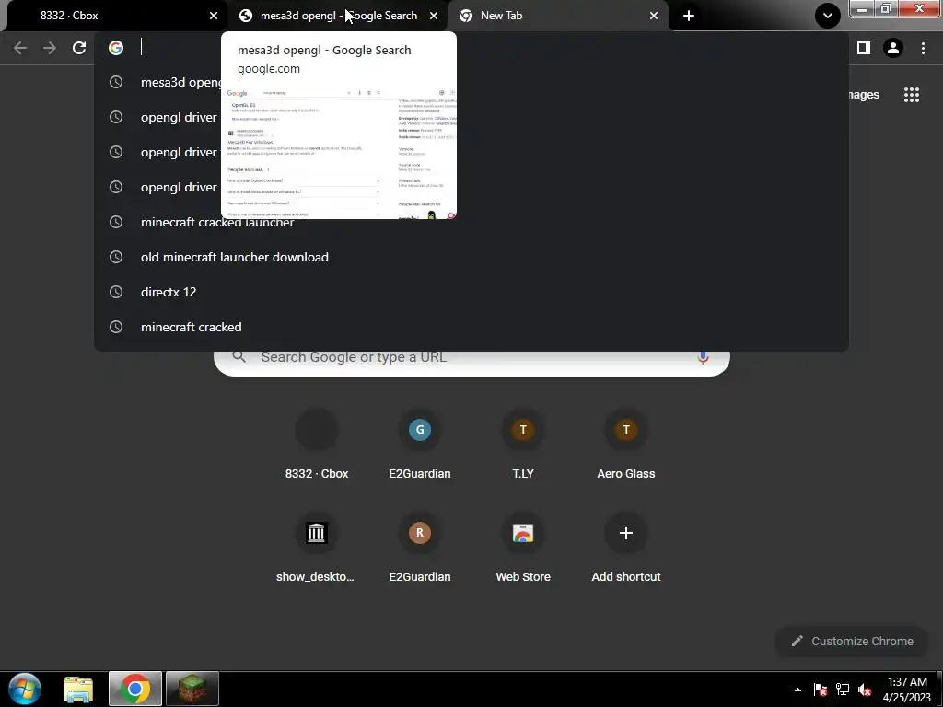Viewport: 943px width, 707px height.
Task: Pick the 'minecraft cracked' suggestion
Action: 471,327
